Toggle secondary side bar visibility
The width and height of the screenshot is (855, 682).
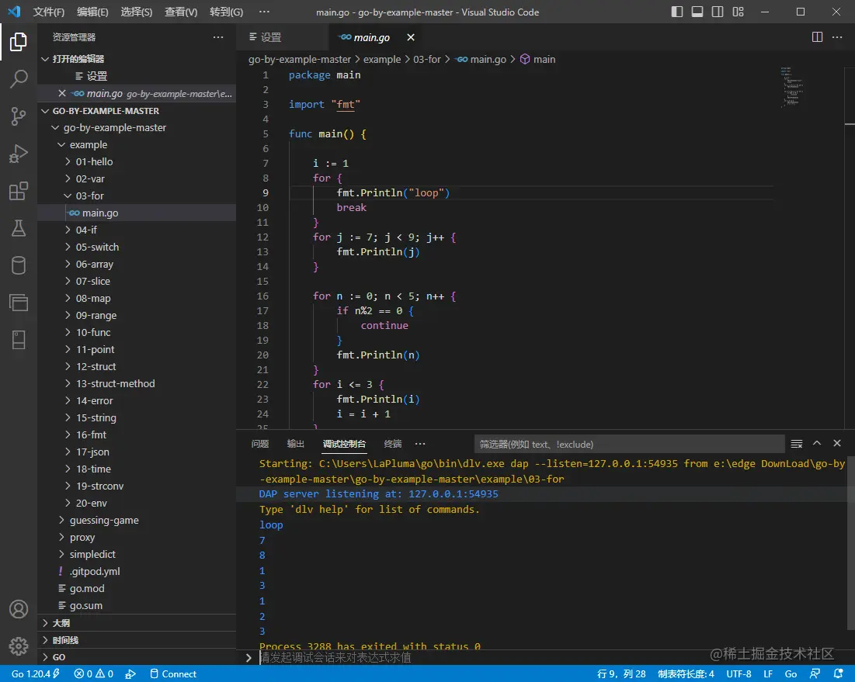(718, 12)
